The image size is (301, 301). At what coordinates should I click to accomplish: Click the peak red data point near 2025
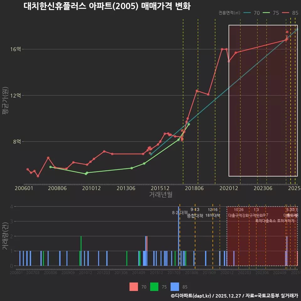pos(287,32)
